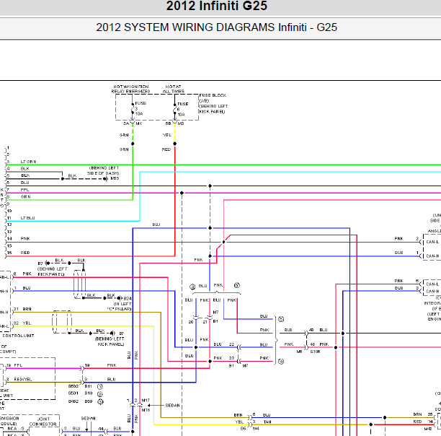Click the 'M18' connector label
This screenshot has height=436, width=441.
146,410
